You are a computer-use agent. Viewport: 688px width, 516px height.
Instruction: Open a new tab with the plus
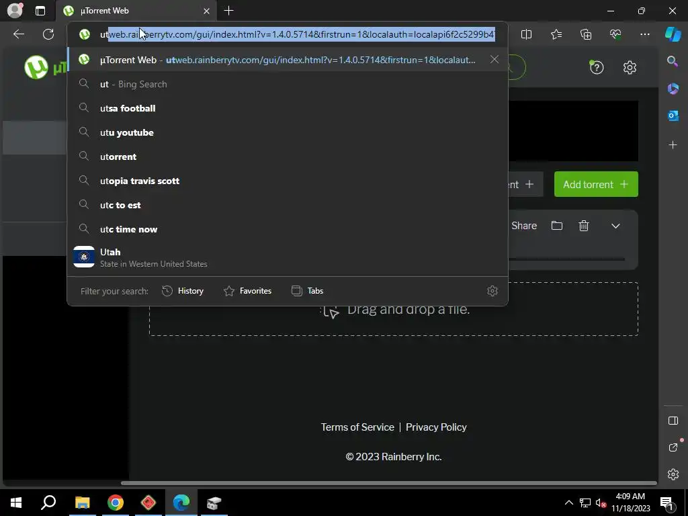[228, 11]
